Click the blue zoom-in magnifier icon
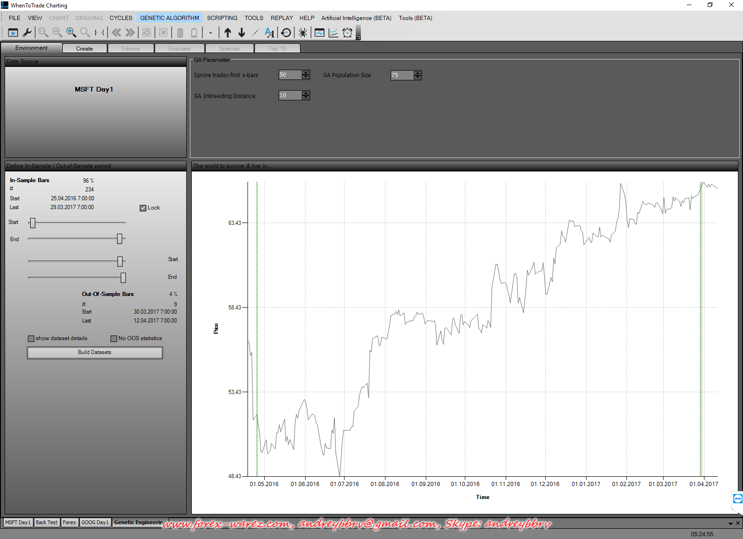Image resolution: width=743 pixels, height=539 pixels. tap(71, 33)
